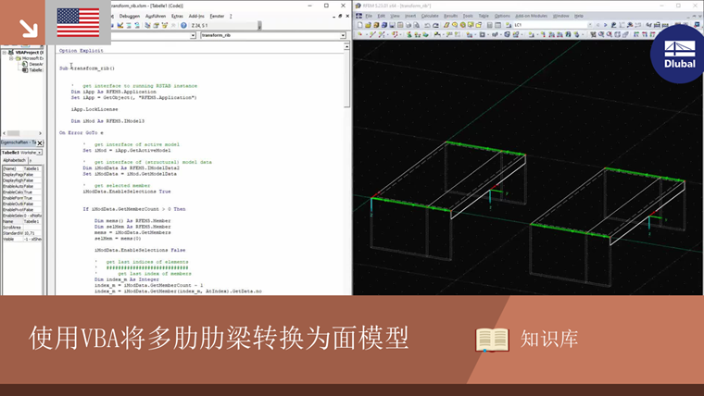Click the iApp.LockLicense code line
Viewport: 704px width, 396px height.
94,109
